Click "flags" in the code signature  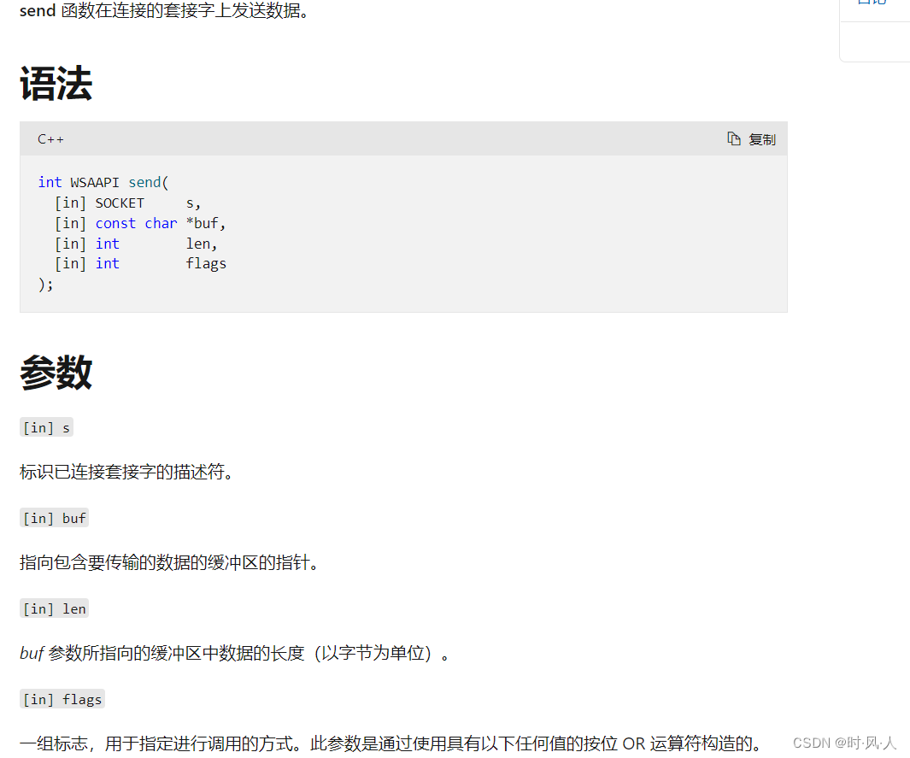click(x=206, y=264)
